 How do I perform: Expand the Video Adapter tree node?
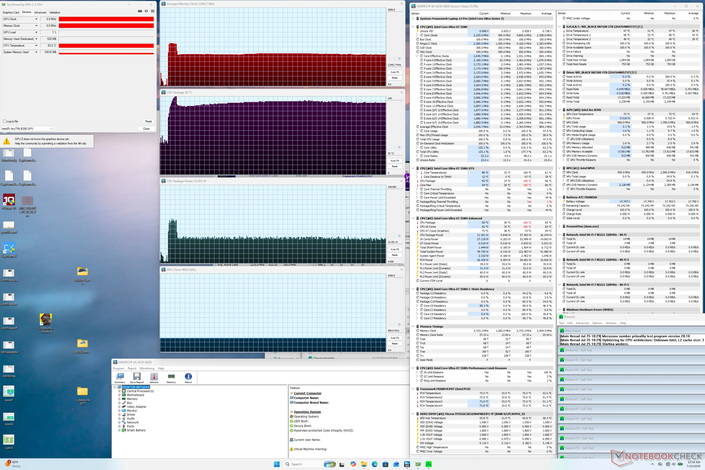119,407
